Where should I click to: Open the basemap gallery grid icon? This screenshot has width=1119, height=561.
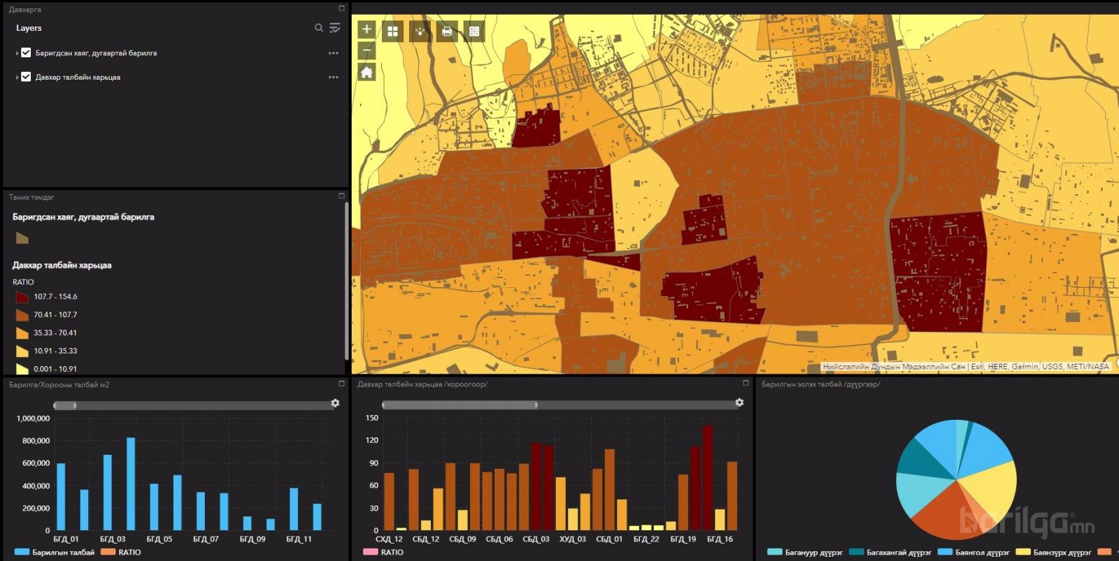pos(393,31)
